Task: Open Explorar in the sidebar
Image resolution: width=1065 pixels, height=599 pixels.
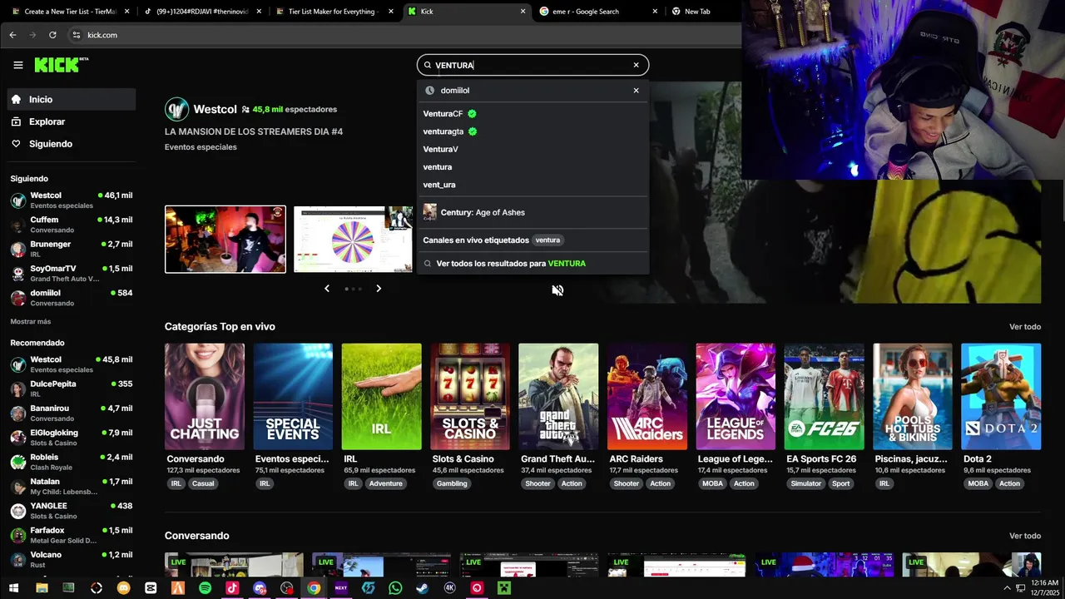Action: (72, 121)
